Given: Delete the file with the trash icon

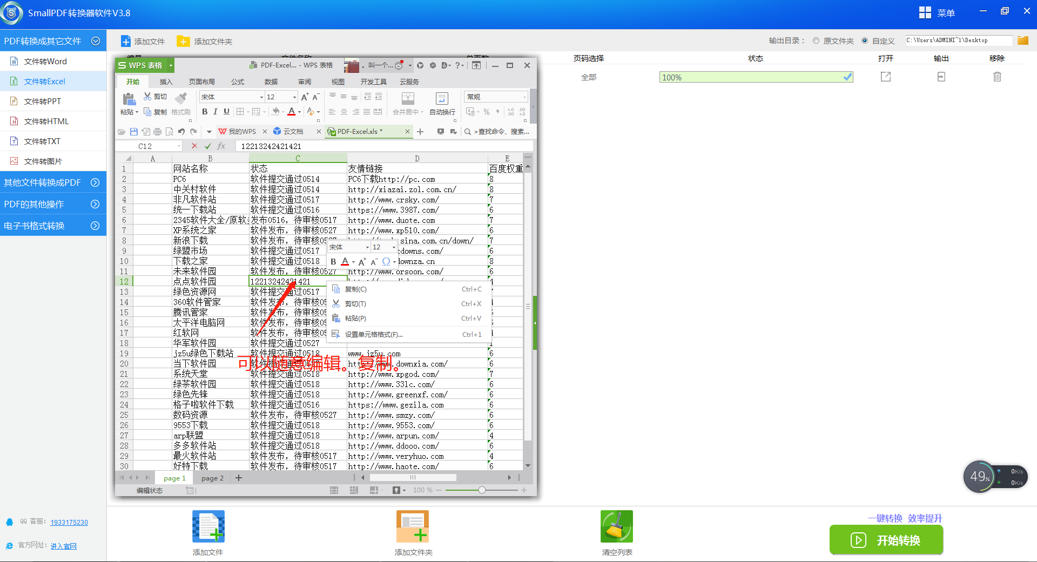Looking at the screenshot, I should pyautogui.click(x=997, y=77).
